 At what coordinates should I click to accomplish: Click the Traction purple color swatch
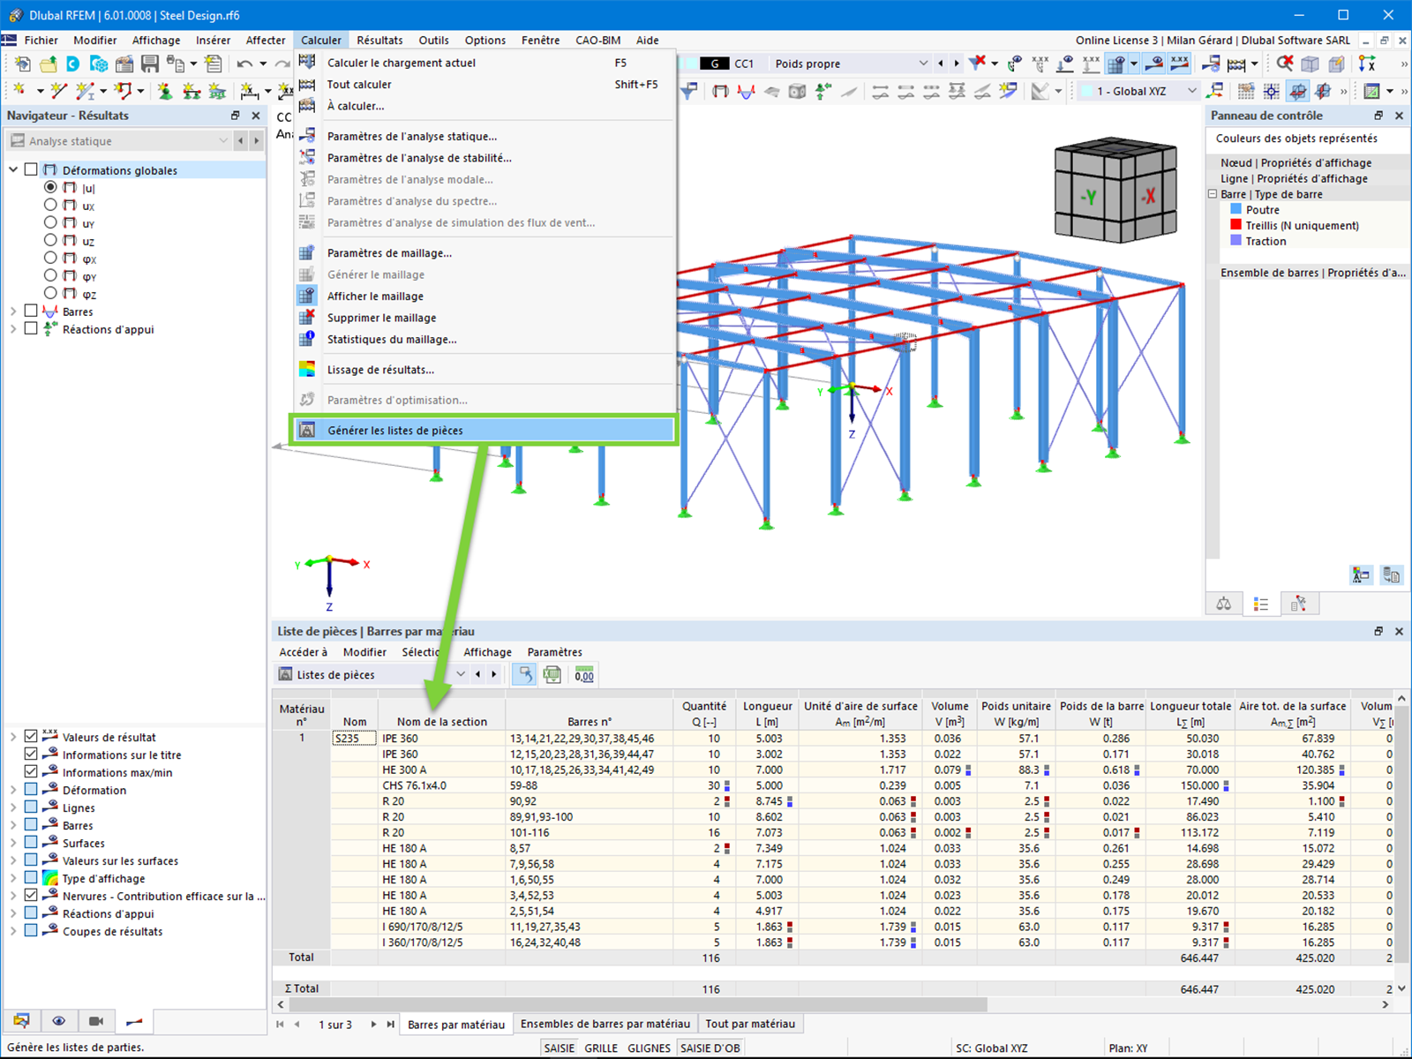(1236, 241)
